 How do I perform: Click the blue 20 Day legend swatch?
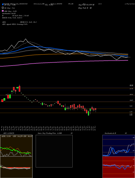point(3,5)
